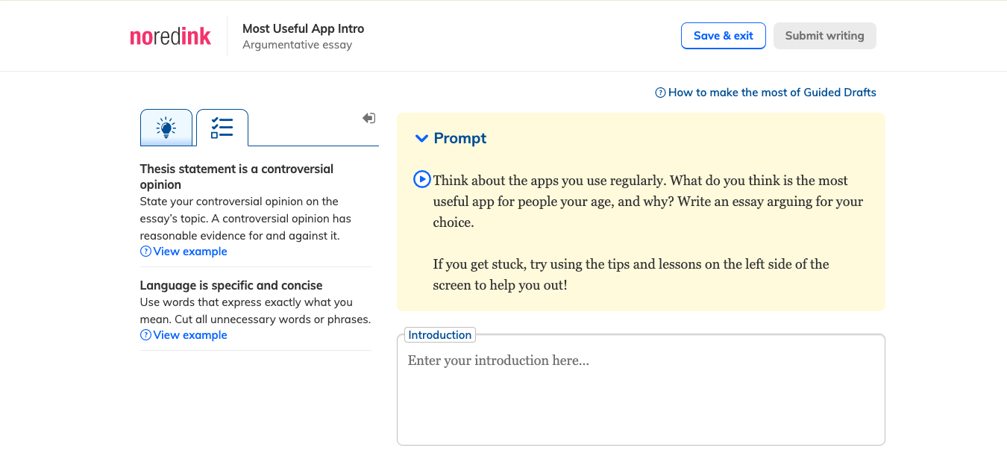Click the 'Most Useful App Intro' title

coord(304,29)
